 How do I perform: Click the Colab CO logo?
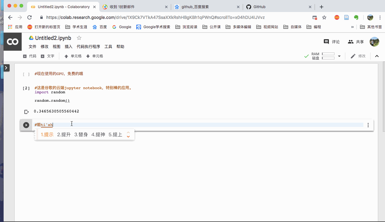pyautogui.click(x=12, y=41)
